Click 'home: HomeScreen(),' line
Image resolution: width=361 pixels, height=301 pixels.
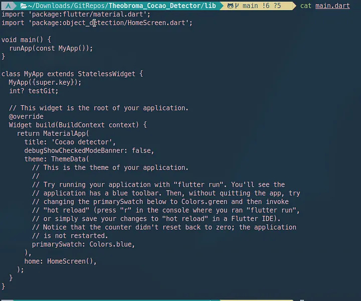pyautogui.click(x=61, y=261)
